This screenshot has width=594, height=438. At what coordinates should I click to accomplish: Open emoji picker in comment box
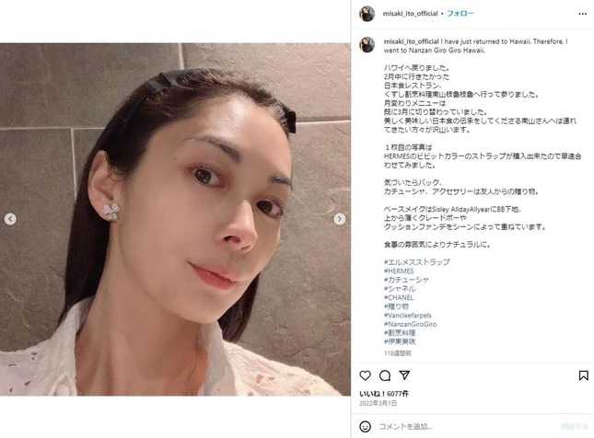pos(365,427)
